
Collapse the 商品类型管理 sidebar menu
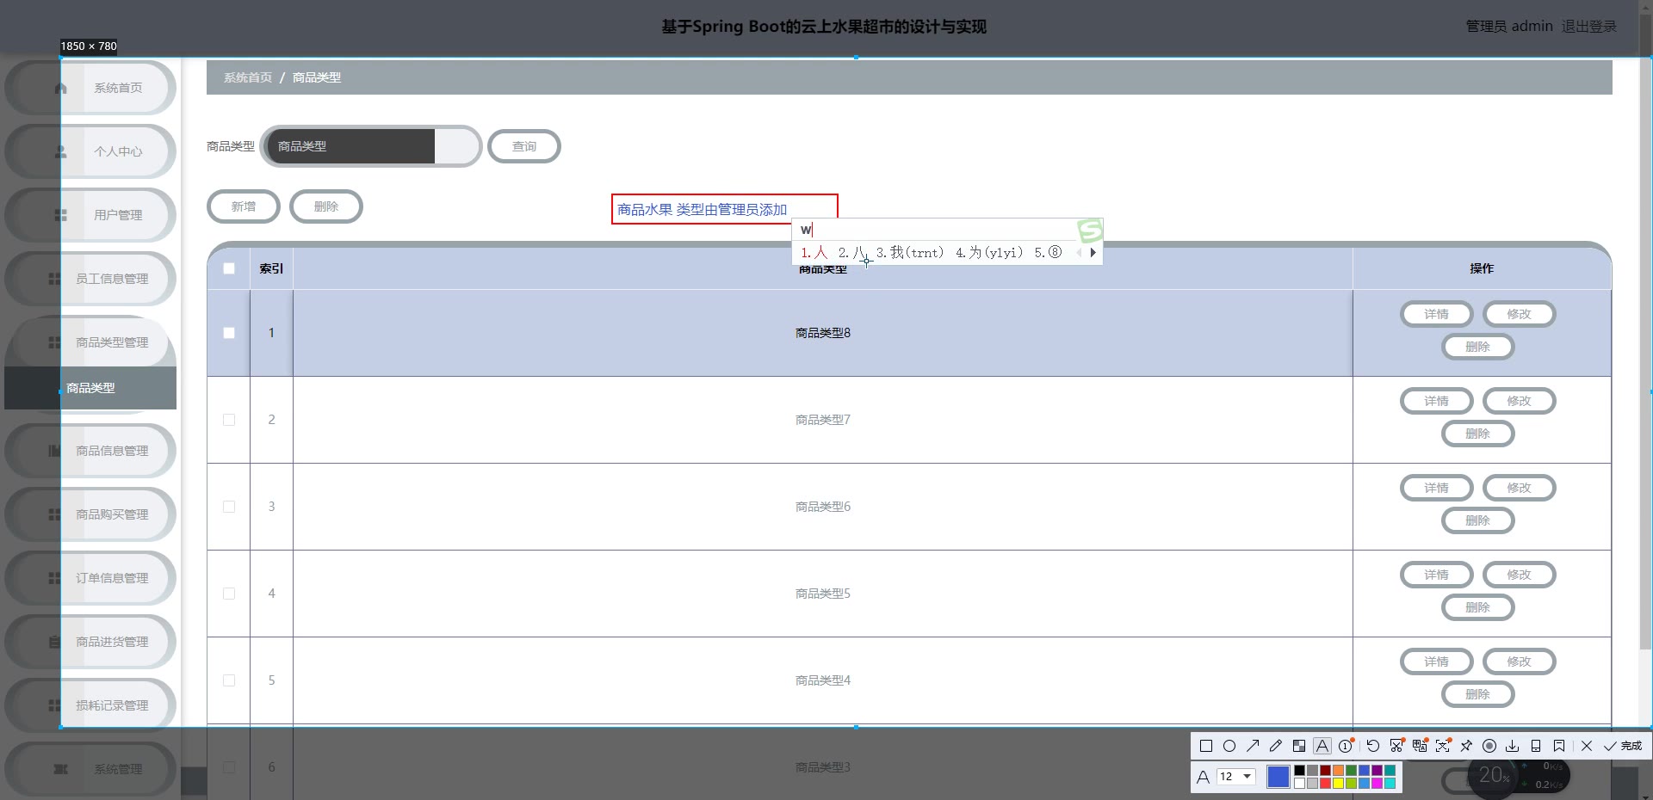coord(90,342)
